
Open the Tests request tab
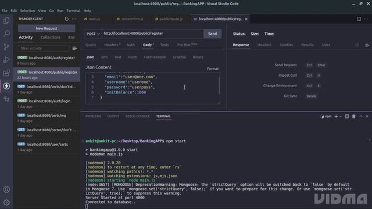pos(164,45)
